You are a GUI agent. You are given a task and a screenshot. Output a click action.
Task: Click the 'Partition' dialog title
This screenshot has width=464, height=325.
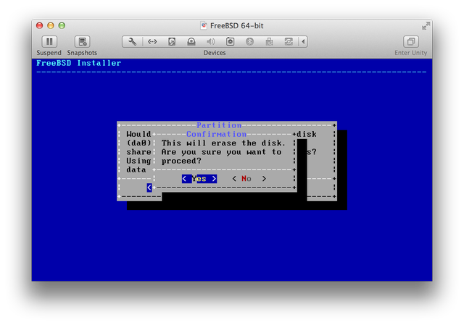219,125
